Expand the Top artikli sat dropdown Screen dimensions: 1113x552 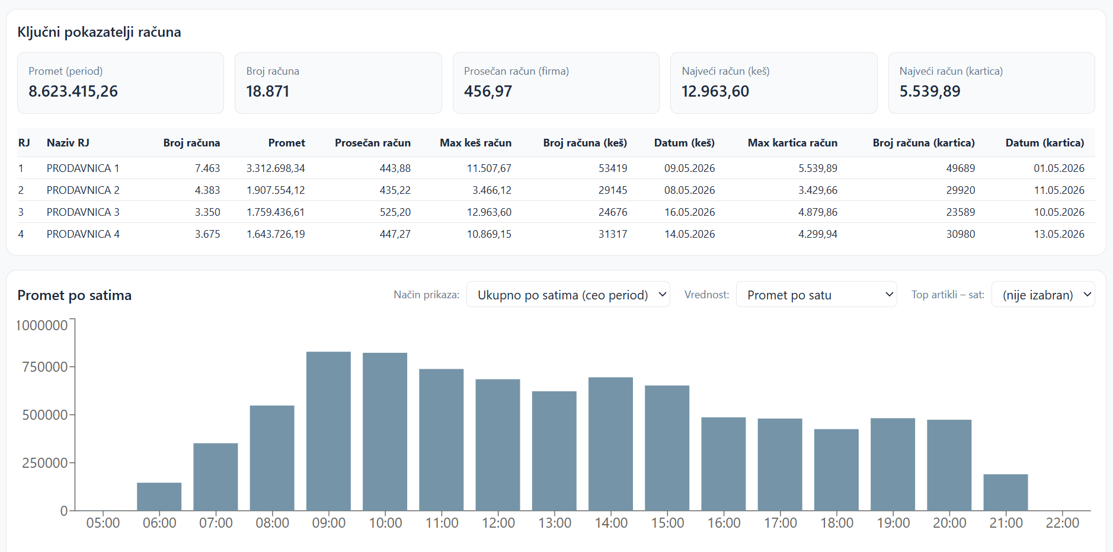1043,295
